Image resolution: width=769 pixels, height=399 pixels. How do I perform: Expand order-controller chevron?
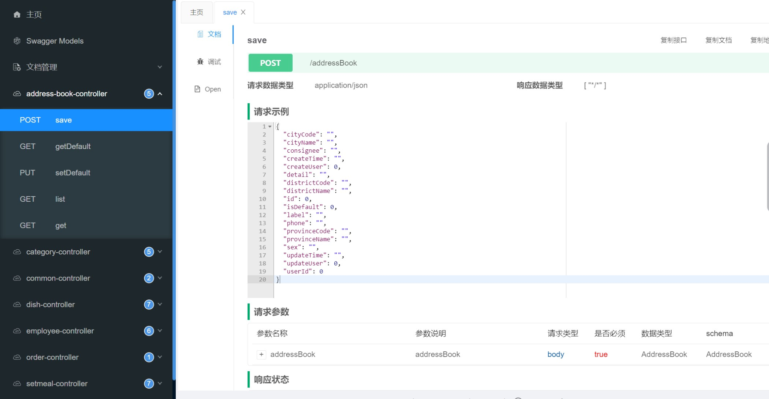click(x=160, y=357)
